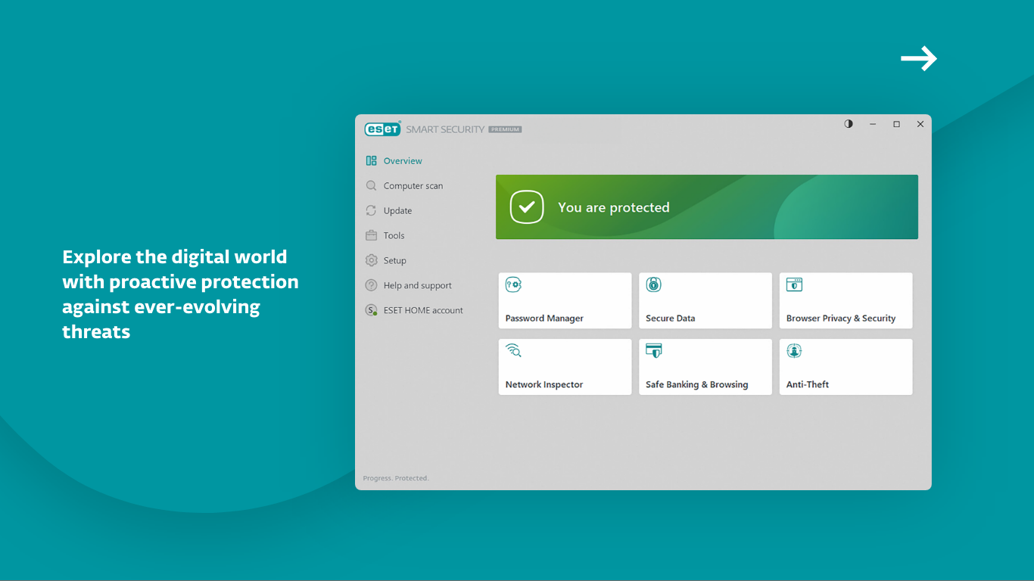Click the Browser Privacy & Security icon
Image resolution: width=1034 pixels, height=581 pixels.
coord(794,284)
